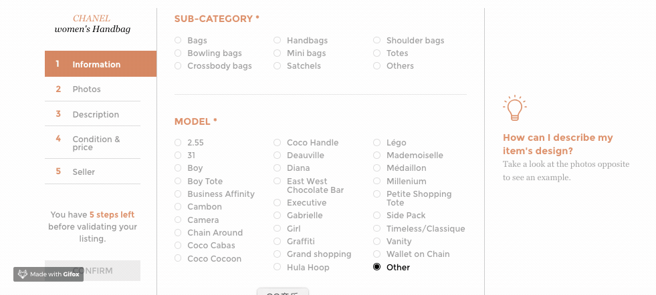Viewport: 656px width, 295px height.
Task: Select Wallet on Chain model
Action: pos(377,254)
